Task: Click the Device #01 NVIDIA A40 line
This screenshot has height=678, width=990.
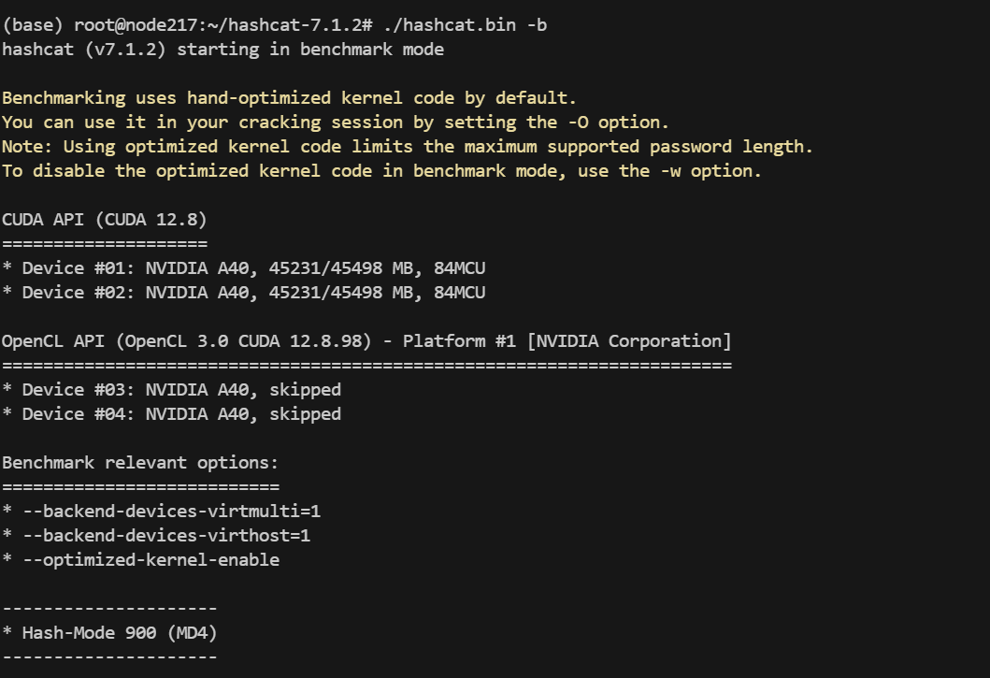Action: point(243,268)
